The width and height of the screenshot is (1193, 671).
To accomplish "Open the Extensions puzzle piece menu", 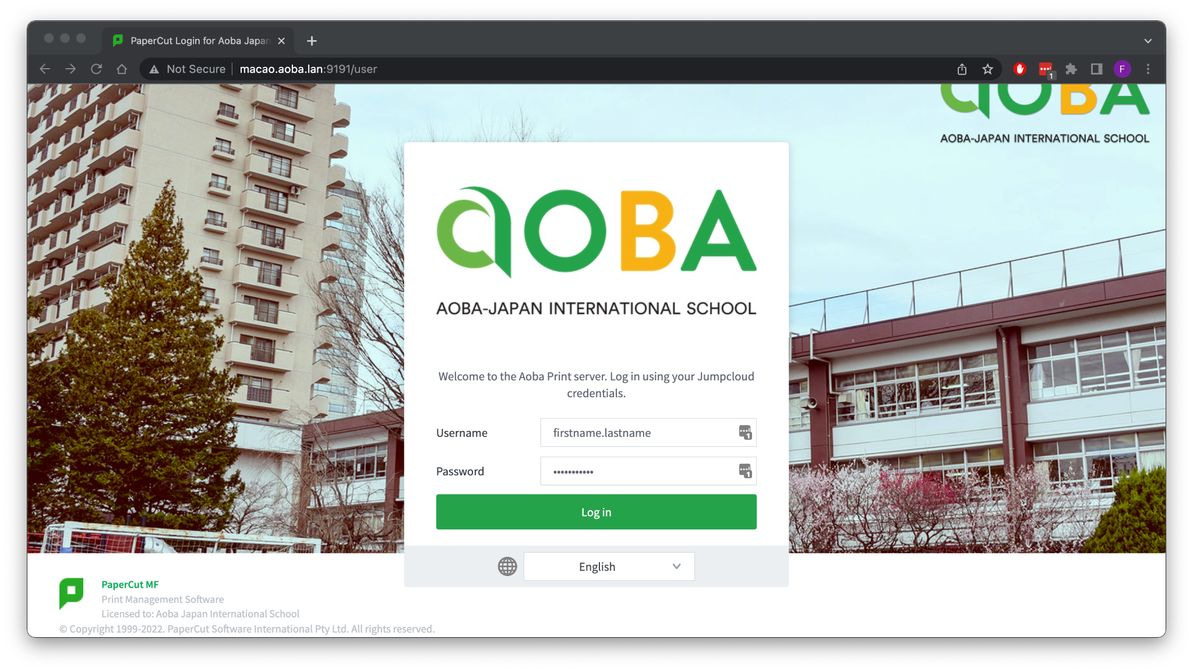I will [x=1071, y=69].
